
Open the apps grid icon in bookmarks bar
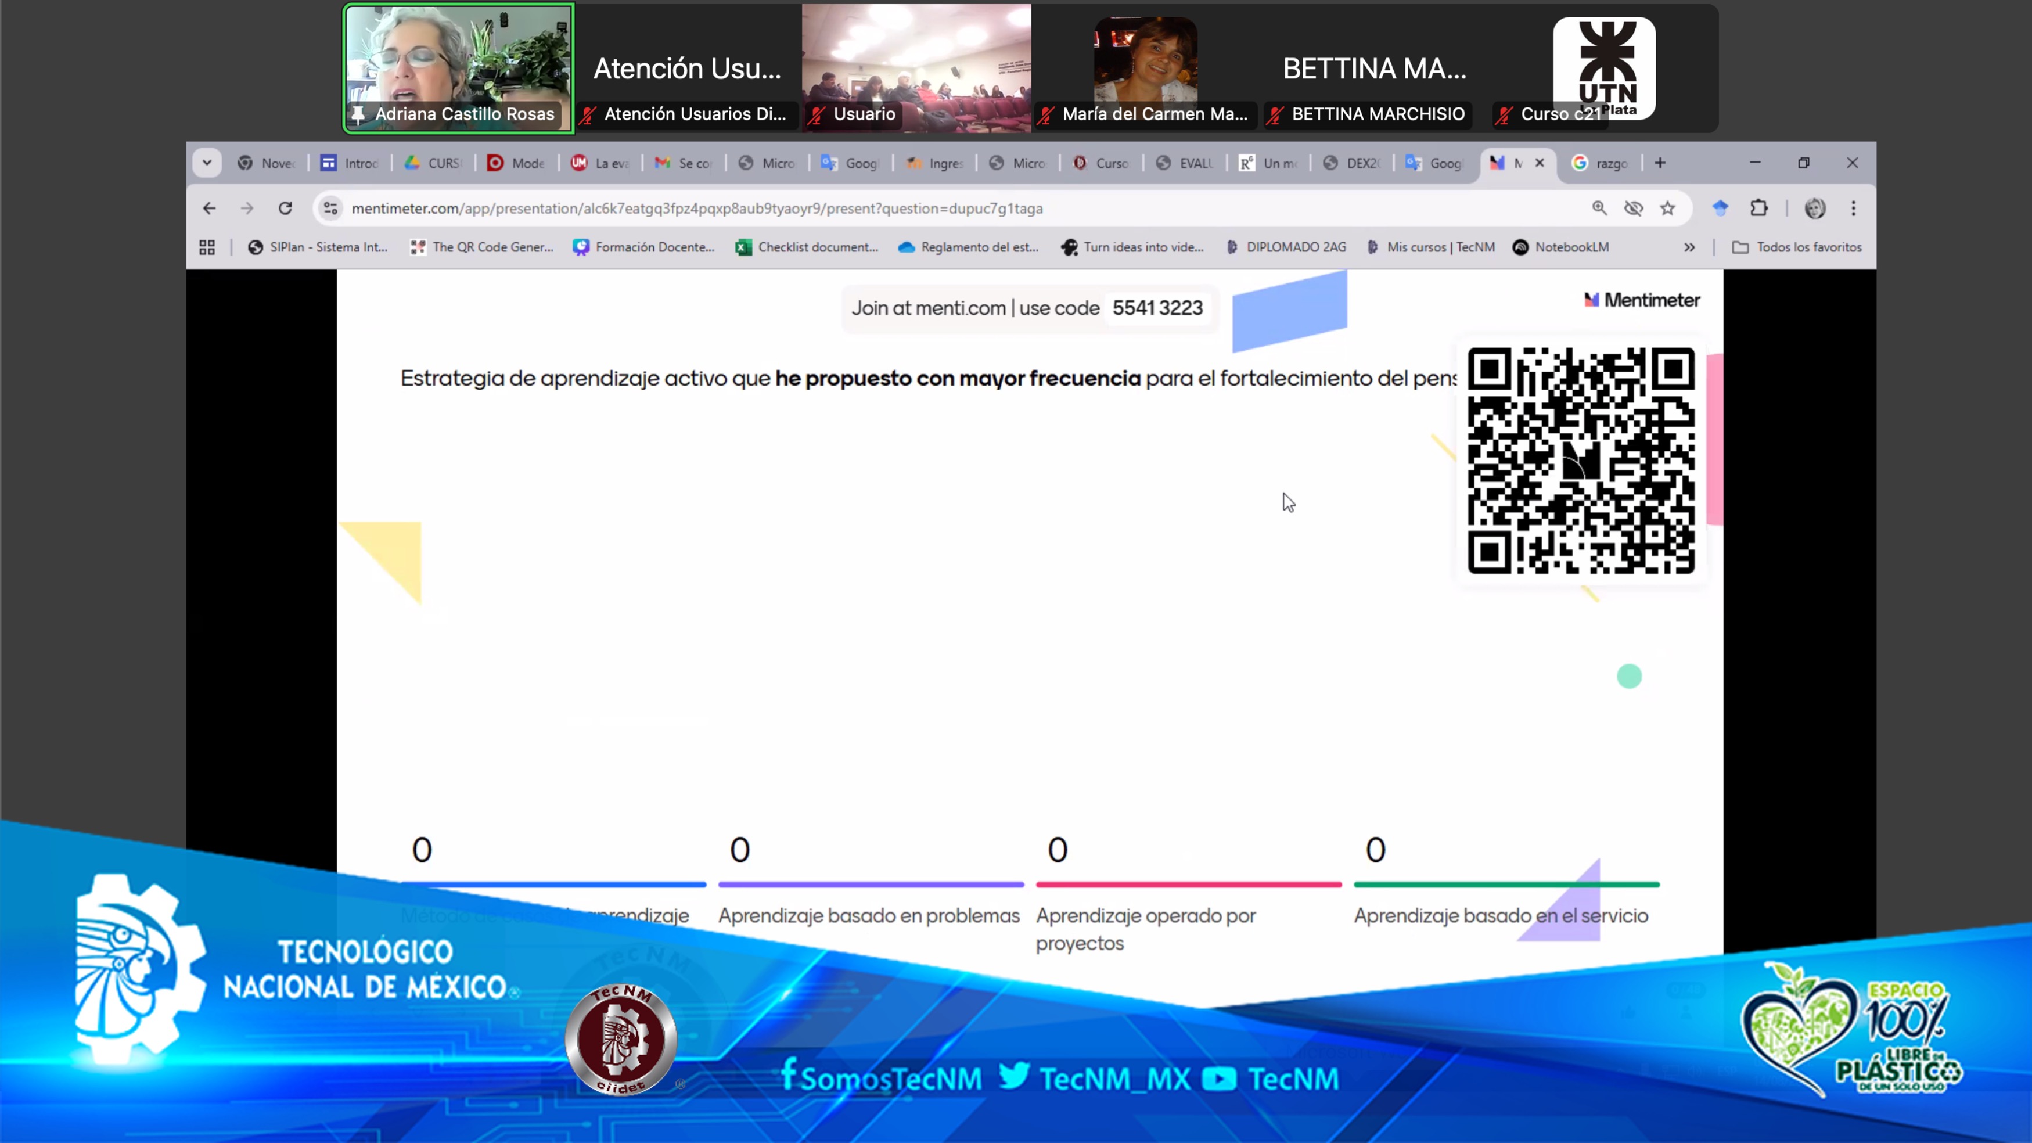[207, 247]
